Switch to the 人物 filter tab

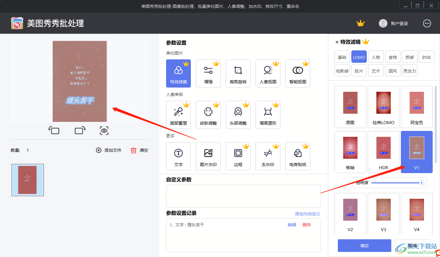[x=376, y=57]
